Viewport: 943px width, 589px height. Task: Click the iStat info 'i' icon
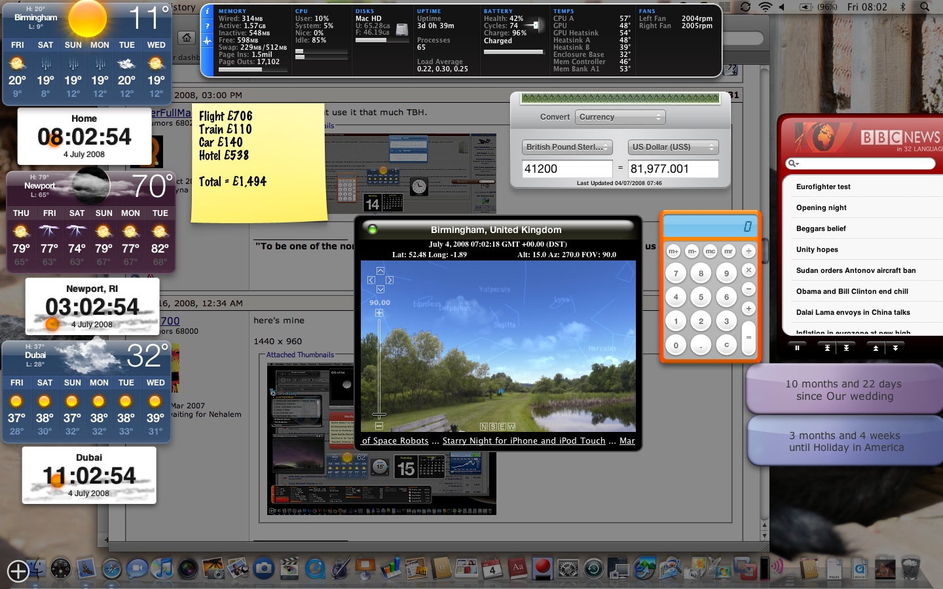(x=208, y=11)
